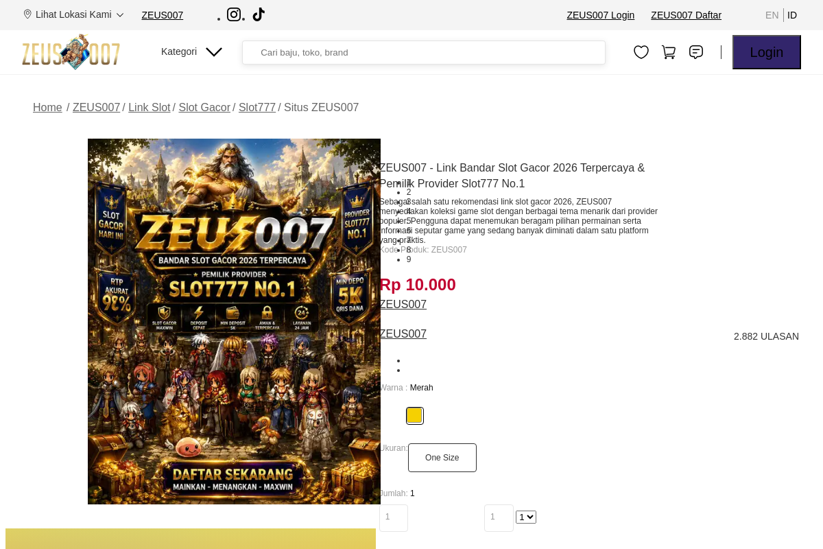Open the Slot Gacor breadcrumb
This screenshot has height=549, width=823.
point(204,108)
